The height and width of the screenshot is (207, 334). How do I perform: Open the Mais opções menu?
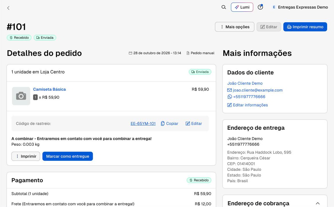[x=235, y=27]
